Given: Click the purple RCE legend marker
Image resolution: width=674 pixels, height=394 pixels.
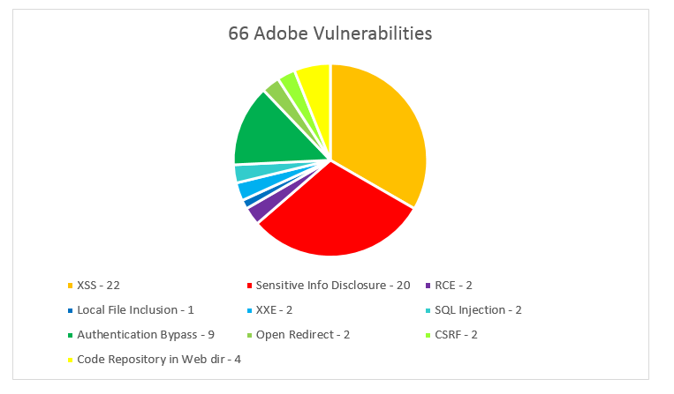Looking at the screenshot, I should [x=428, y=286].
